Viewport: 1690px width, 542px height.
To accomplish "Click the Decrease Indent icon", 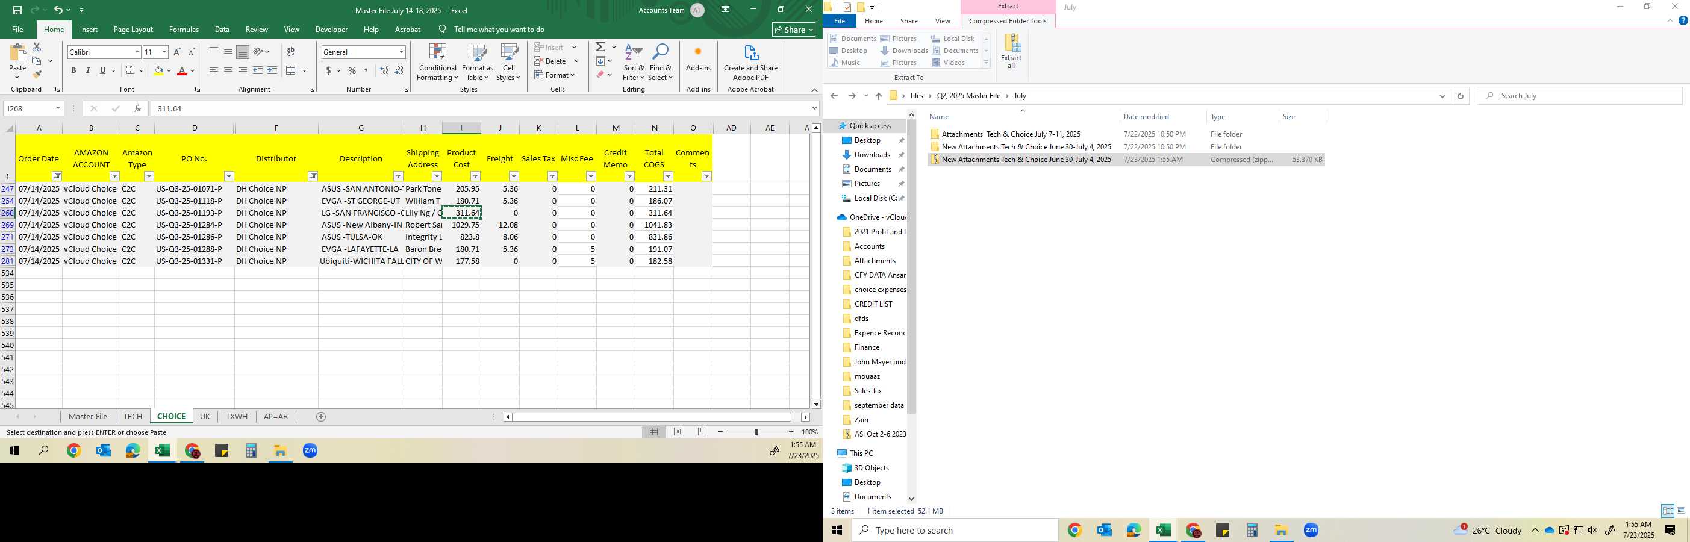I will point(258,70).
